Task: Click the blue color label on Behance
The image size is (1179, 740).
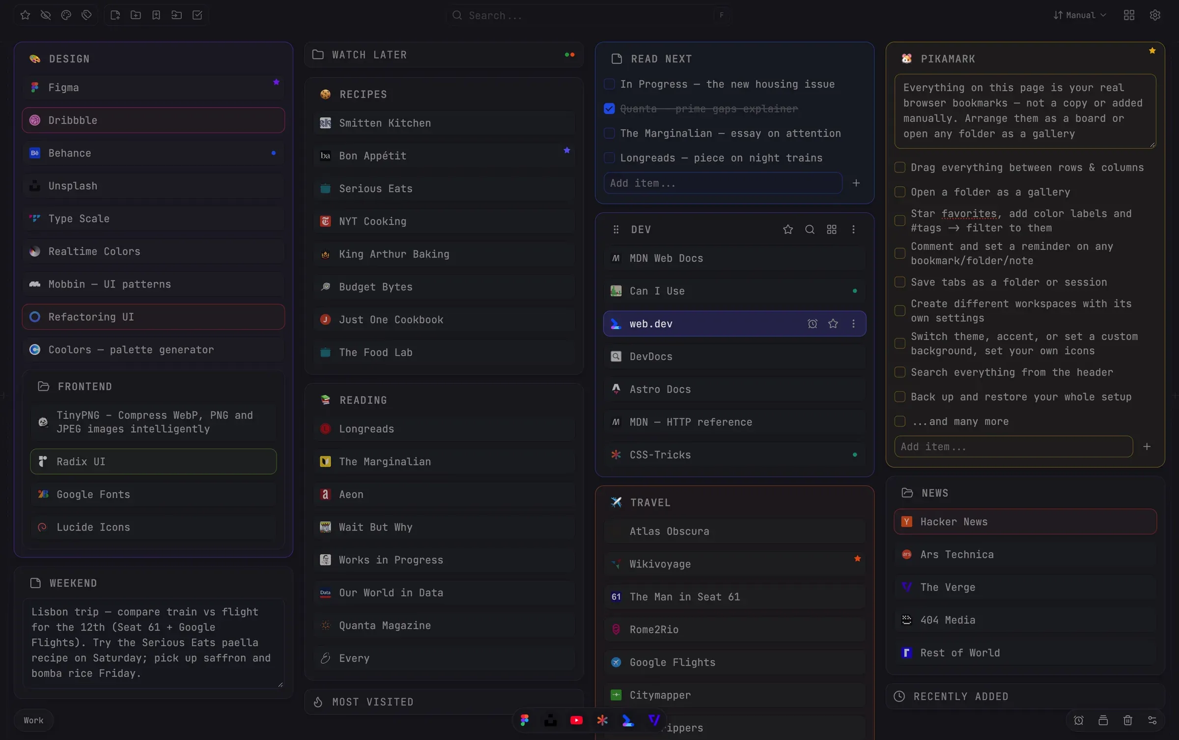Action: click(x=274, y=153)
